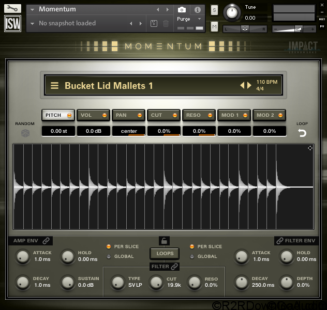Click the RANDOM dice icon
The width and height of the screenshot is (327, 310).
pyautogui.click(x=25, y=133)
